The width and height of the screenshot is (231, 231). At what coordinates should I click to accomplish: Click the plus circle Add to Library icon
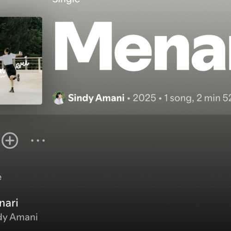[x=10, y=140]
